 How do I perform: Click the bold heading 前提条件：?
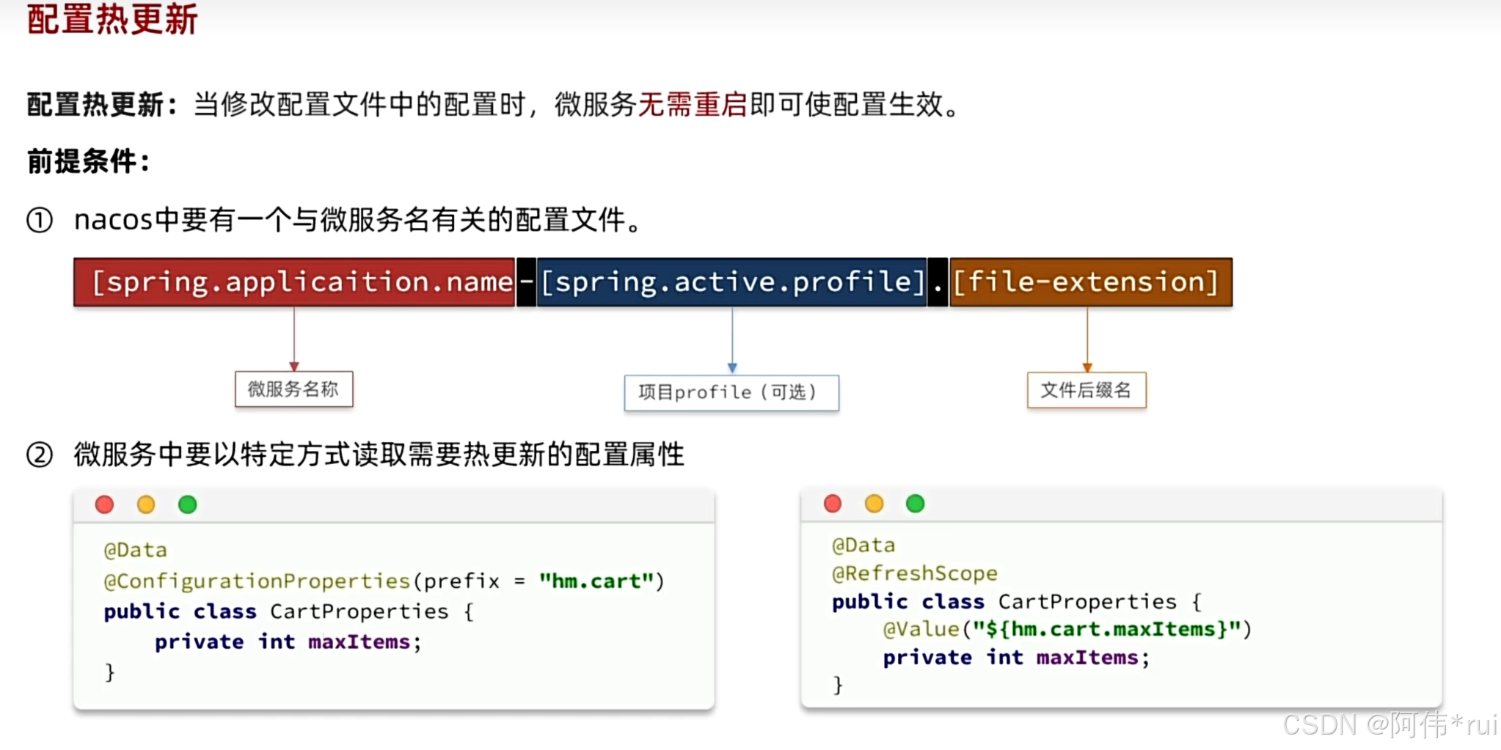tap(90, 161)
